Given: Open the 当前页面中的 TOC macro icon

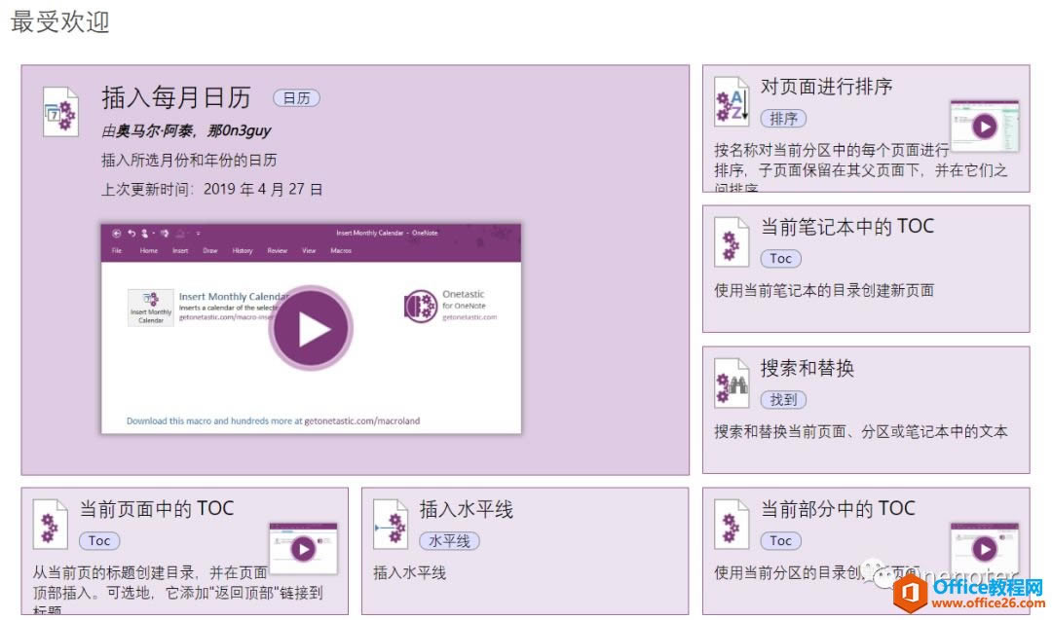Looking at the screenshot, I should (x=50, y=524).
